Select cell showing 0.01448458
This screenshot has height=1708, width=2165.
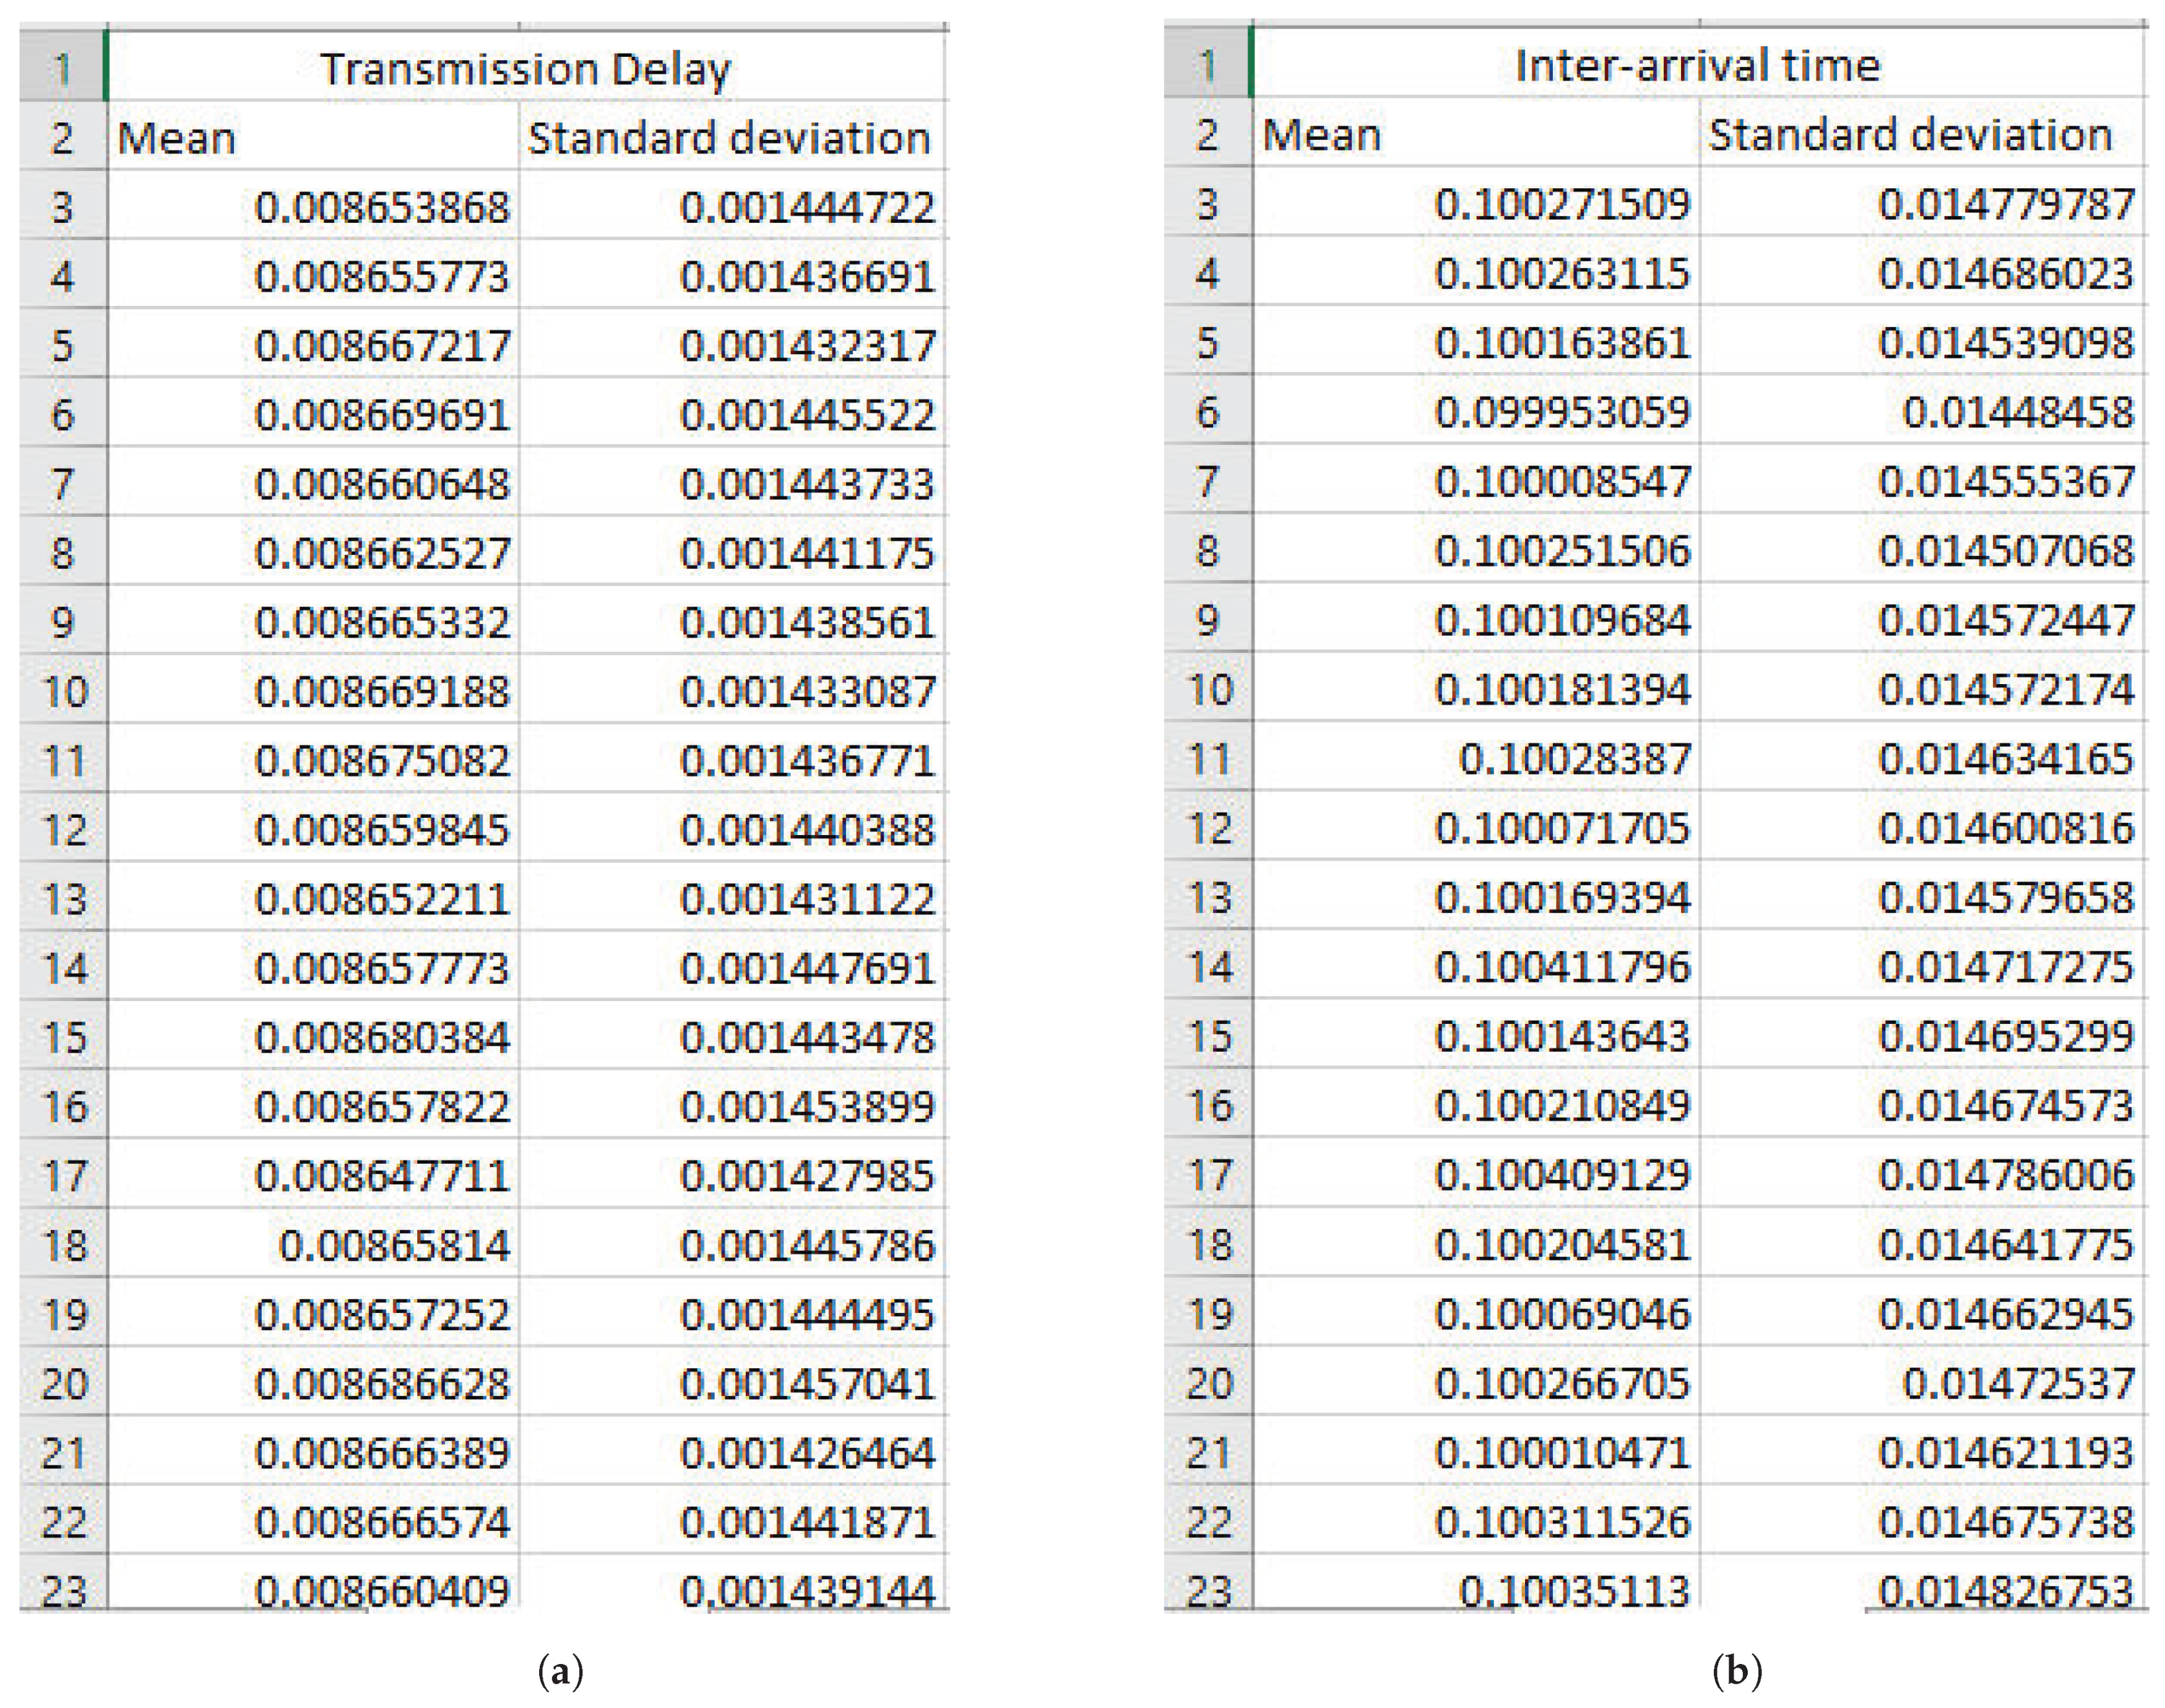pyautogui.click(x=2017, y=412)
